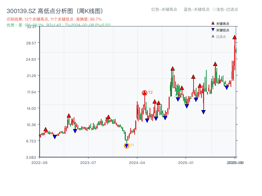The image size is (262, 196).
Task: Click the 浅色-过滤点 header legend text
Action: (x=227, y=9)
